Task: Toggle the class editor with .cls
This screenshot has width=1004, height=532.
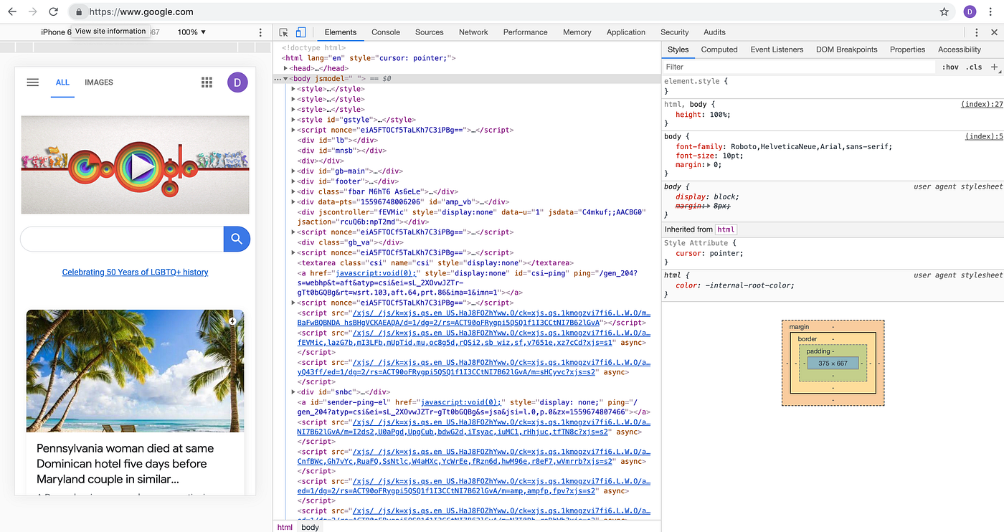Action: pos(974,67)
